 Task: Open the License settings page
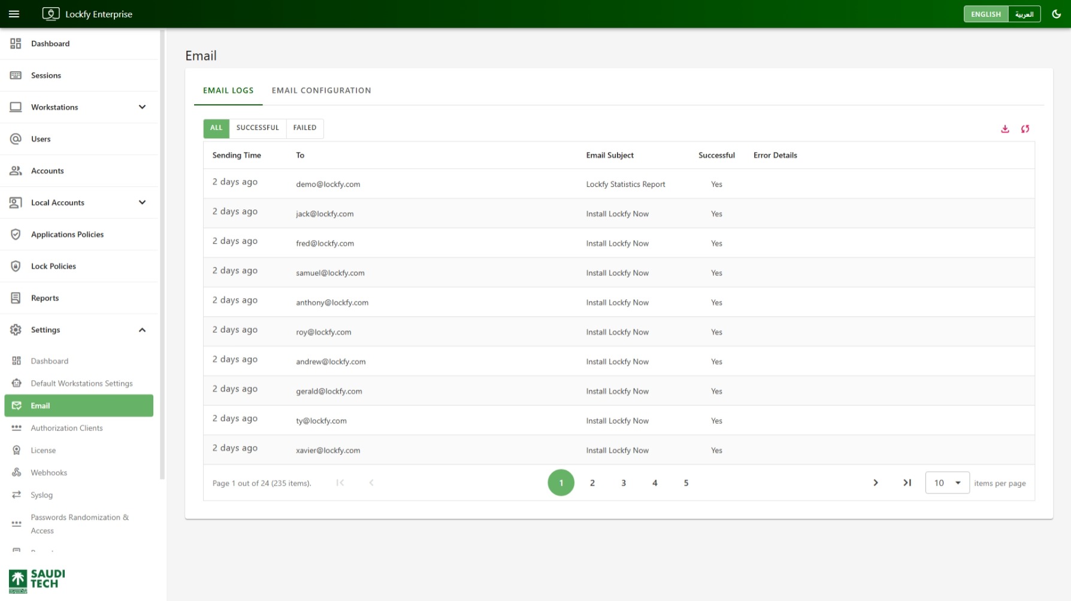[x=79, y=450]
